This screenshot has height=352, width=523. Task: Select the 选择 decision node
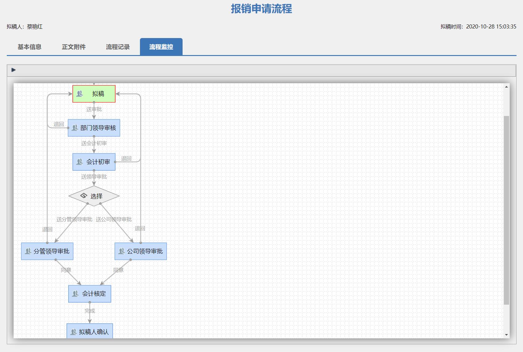(94, 196)
